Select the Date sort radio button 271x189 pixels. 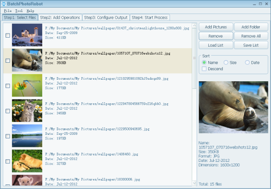click(247, 63)
